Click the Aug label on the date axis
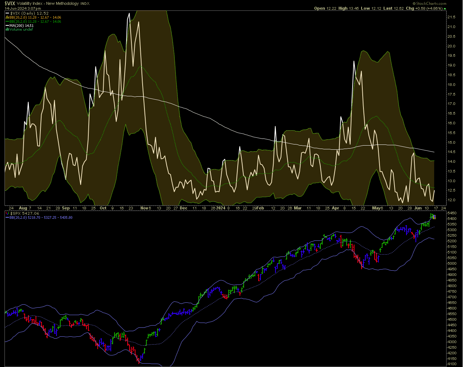 pos(23,208)
